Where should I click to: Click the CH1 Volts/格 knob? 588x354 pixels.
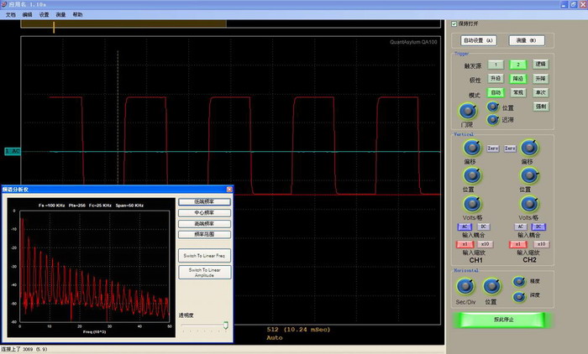(472, 204)
